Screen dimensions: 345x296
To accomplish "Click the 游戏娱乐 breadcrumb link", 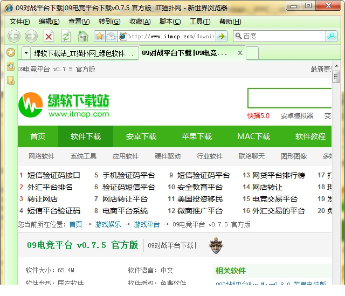I will pyautogui.click(x=108, y=224).
